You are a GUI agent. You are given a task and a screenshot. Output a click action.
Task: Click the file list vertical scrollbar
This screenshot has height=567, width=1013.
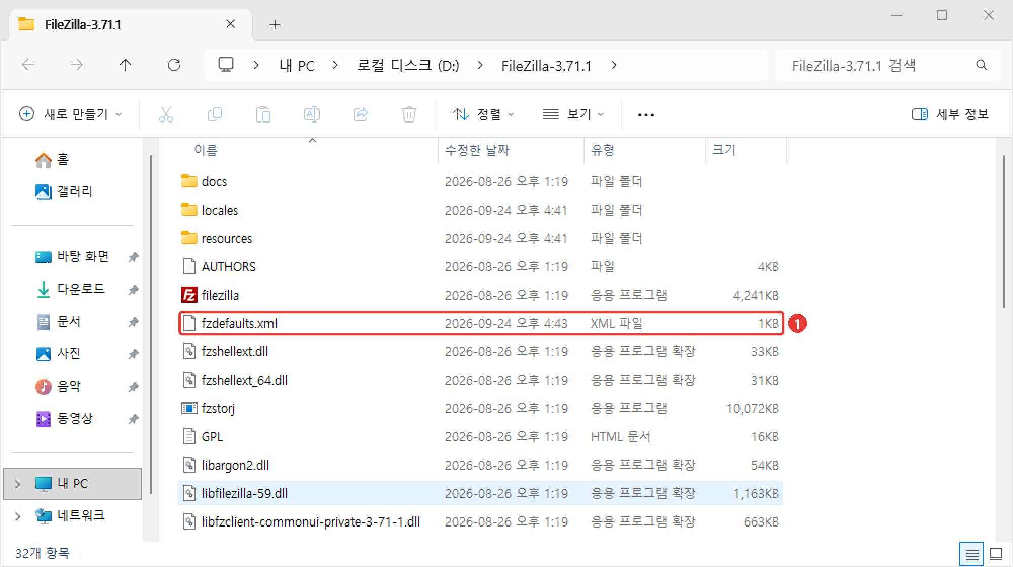tap(1004, 232)
